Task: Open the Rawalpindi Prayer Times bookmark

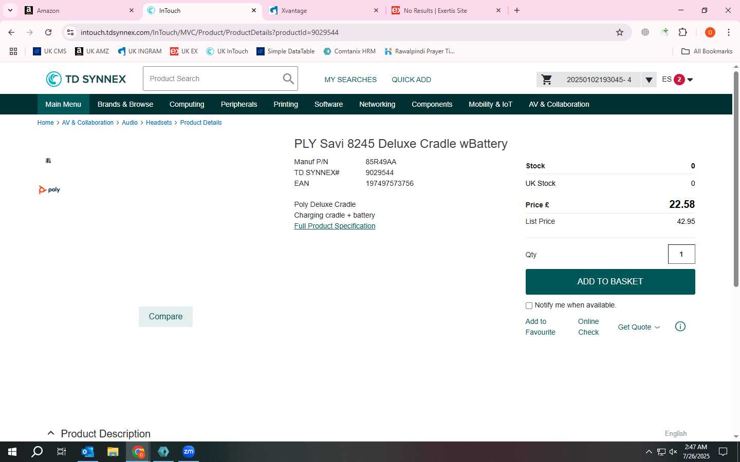Action: tap(419, 51)
